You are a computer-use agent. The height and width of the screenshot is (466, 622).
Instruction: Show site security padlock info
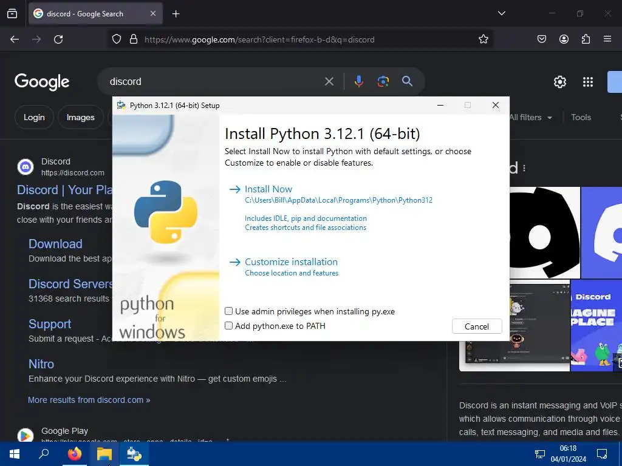(134, 39)
